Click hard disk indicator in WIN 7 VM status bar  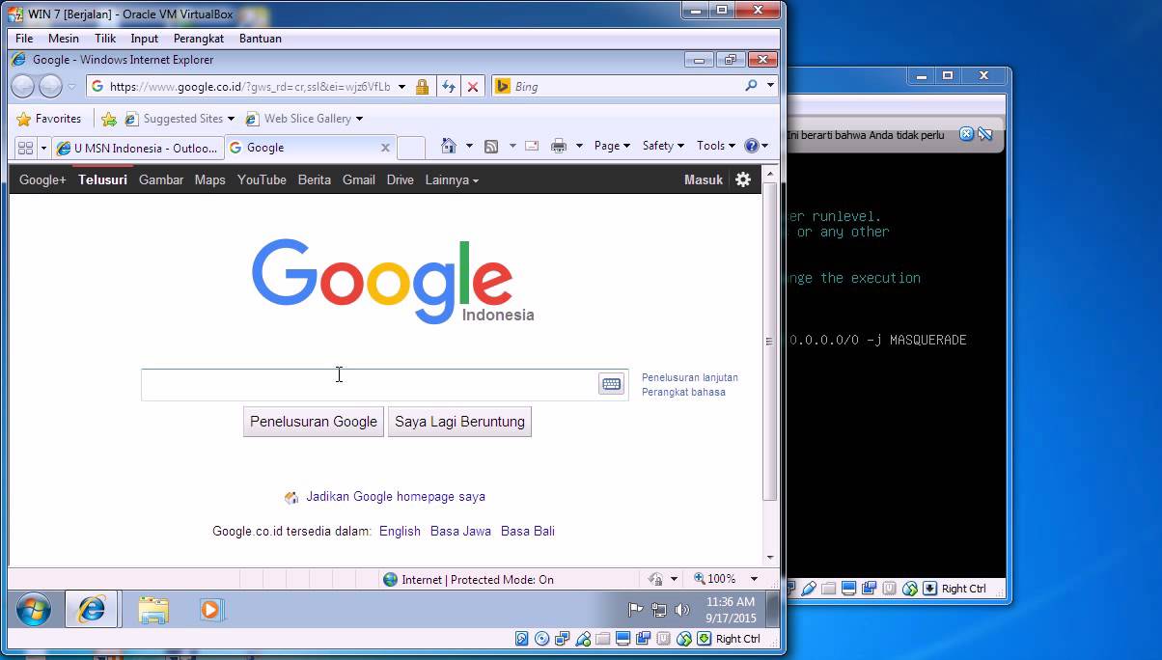[x=522, y=639]
